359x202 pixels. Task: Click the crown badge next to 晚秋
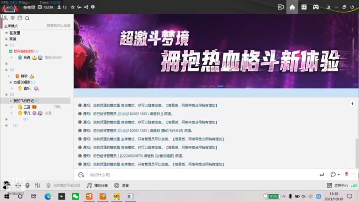click(x=31, y=76)
